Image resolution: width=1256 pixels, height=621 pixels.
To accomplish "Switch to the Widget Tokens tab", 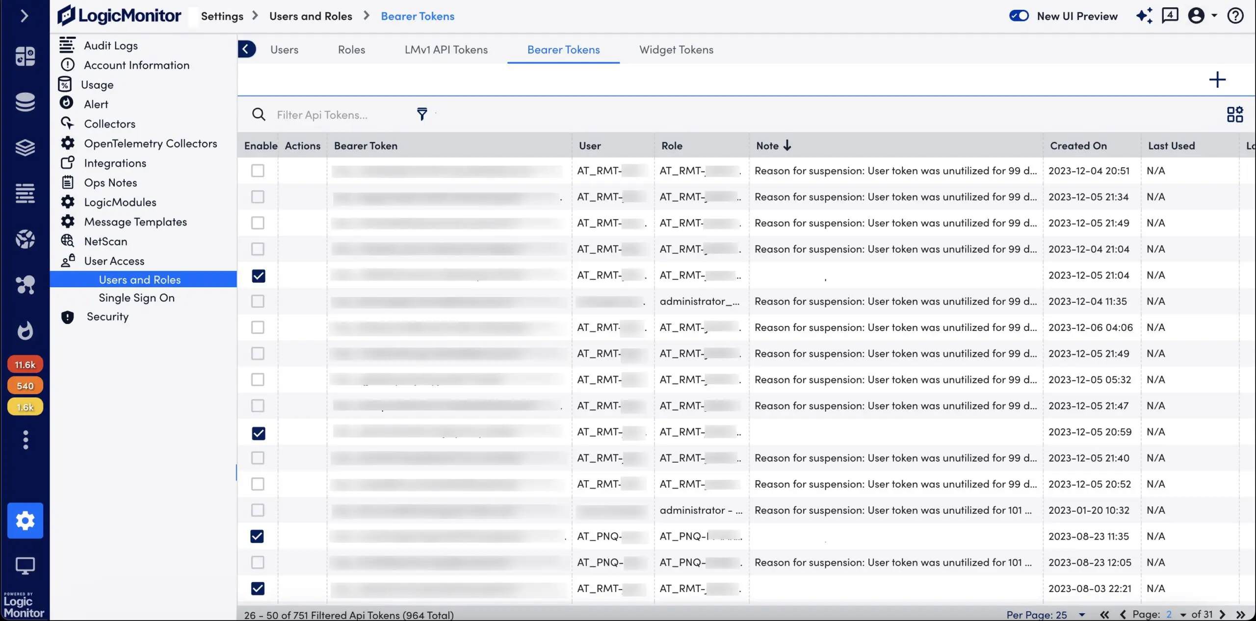I will click(x=676, y=50).
